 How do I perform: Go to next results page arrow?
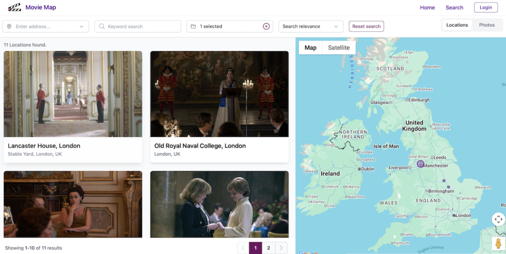coord(281,248)
